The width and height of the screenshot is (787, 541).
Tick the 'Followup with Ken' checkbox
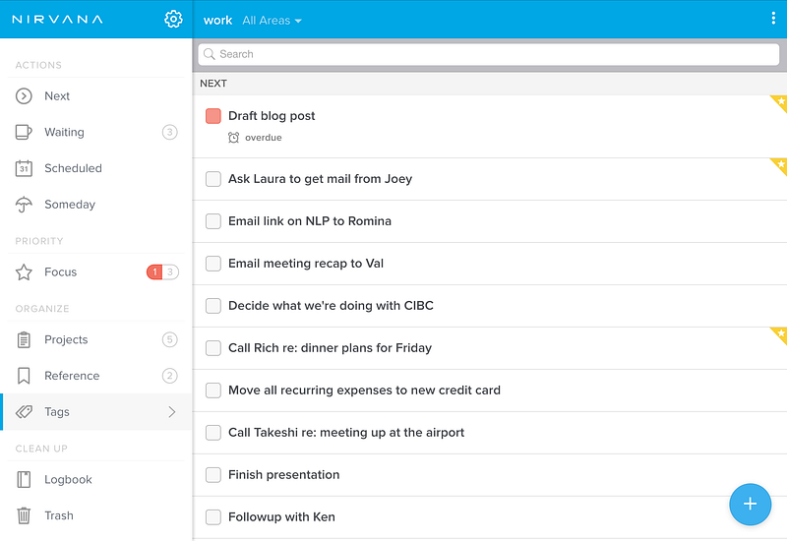[x=213, y=517]
